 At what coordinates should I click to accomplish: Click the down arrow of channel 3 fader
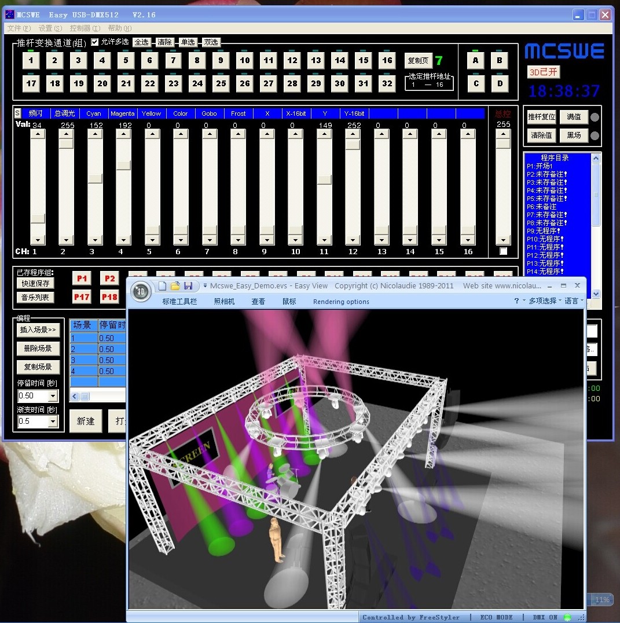pyautogui.click(x=95, y=240)
